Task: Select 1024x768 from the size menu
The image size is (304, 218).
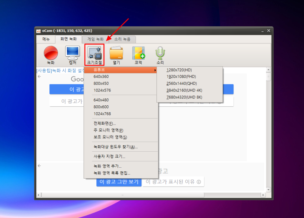Action: tap(121, 114)
